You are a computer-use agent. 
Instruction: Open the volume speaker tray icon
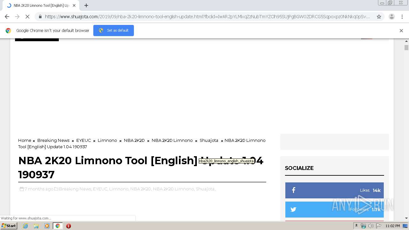371,226
